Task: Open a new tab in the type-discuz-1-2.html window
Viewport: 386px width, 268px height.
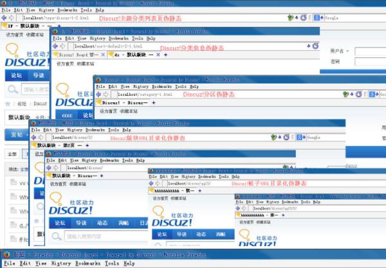Action: tap(59, 26)
